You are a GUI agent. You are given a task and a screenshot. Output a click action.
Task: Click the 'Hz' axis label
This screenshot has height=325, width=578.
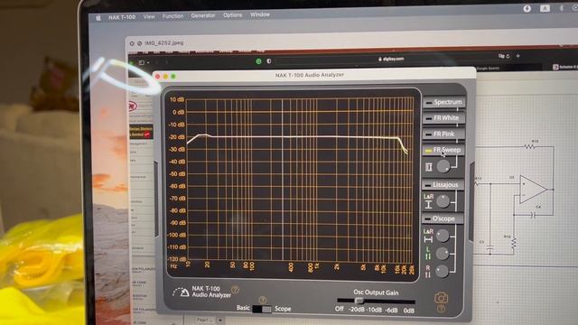[x=173, y=266]
